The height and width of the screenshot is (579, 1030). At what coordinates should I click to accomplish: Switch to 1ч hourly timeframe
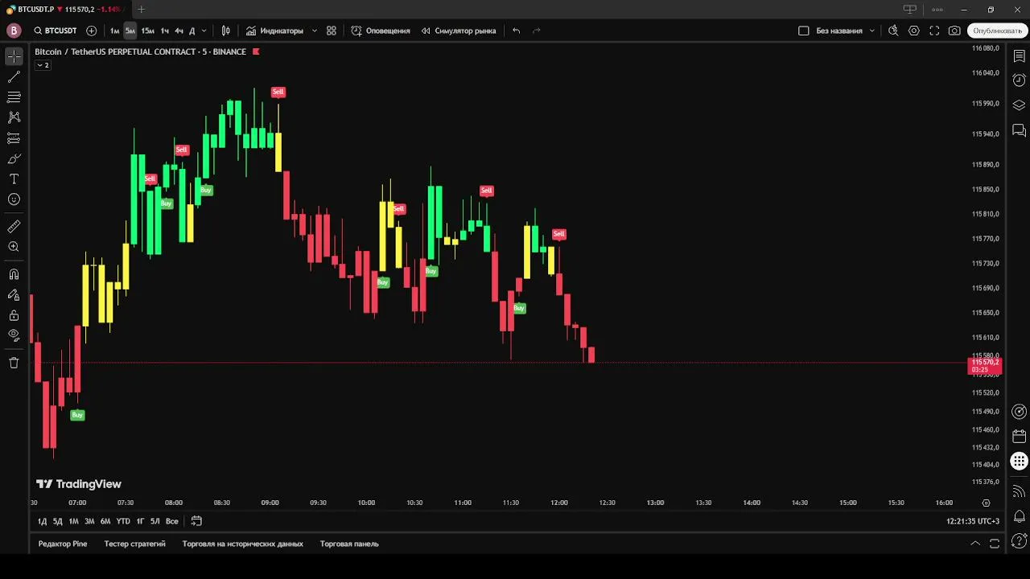[164, 31]
